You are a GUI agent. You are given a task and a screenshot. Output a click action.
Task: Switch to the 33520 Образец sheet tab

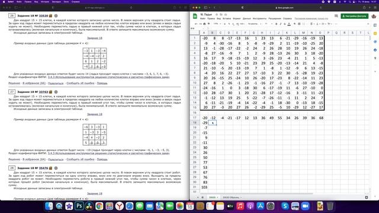(232, 197)
